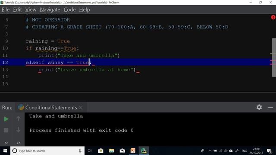The image size is (276, 155).
Task: Click the volume speaker tray icon
Action: click(x=226, y=151)
